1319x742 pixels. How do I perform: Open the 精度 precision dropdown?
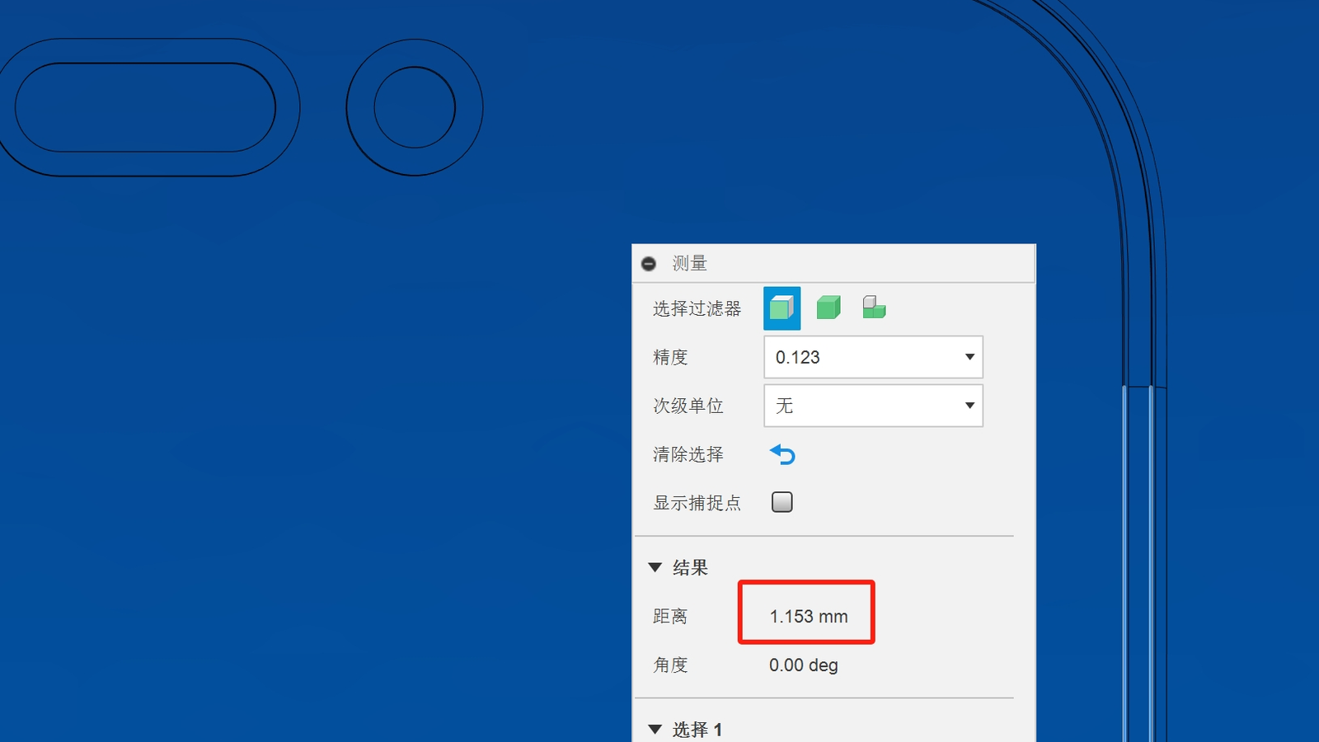coord(873,357)
